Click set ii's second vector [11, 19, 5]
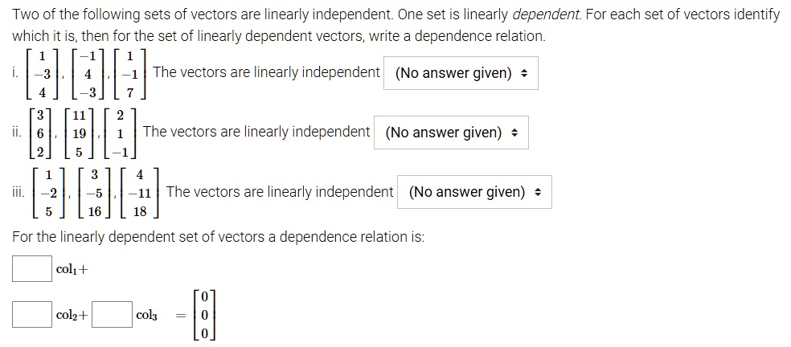 pyautogui.click(x=79, y=133)
